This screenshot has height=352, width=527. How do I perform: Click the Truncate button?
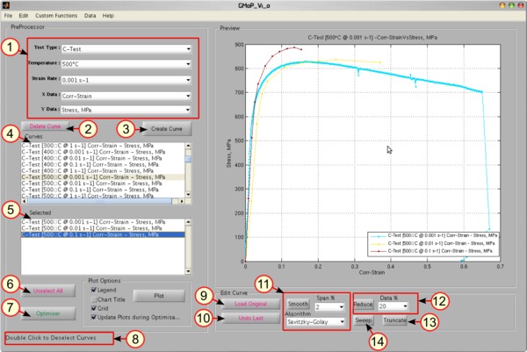395,320
